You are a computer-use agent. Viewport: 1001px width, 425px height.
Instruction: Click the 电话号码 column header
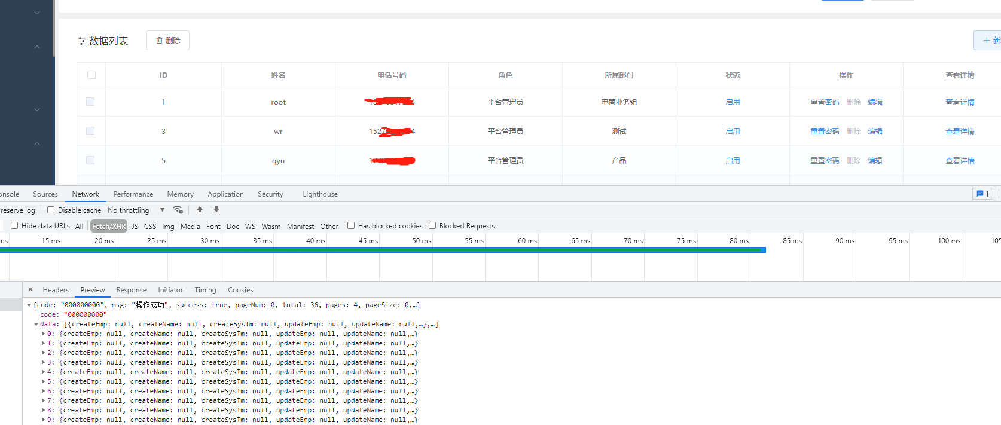point(392,75)
